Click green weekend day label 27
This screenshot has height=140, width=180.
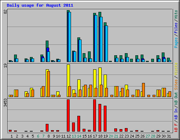pos(148,136)
